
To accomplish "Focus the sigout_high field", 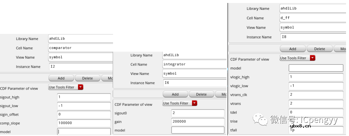I will [x=84, y=97].
